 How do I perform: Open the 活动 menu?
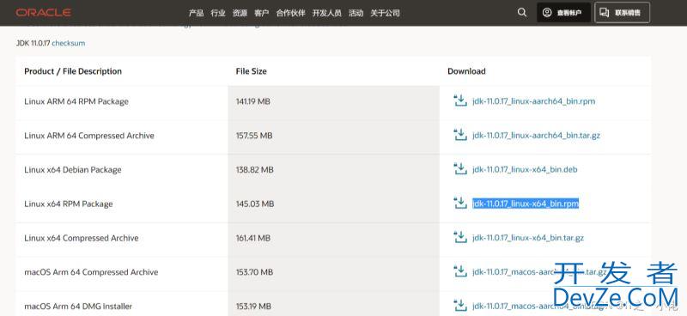356,13
